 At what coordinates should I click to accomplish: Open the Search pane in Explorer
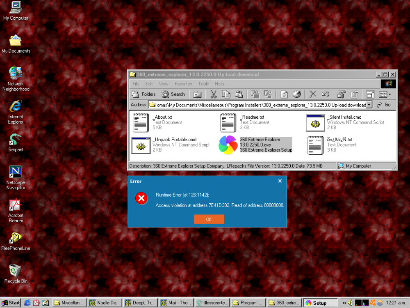pyautogui.click(x=173, y=94)
